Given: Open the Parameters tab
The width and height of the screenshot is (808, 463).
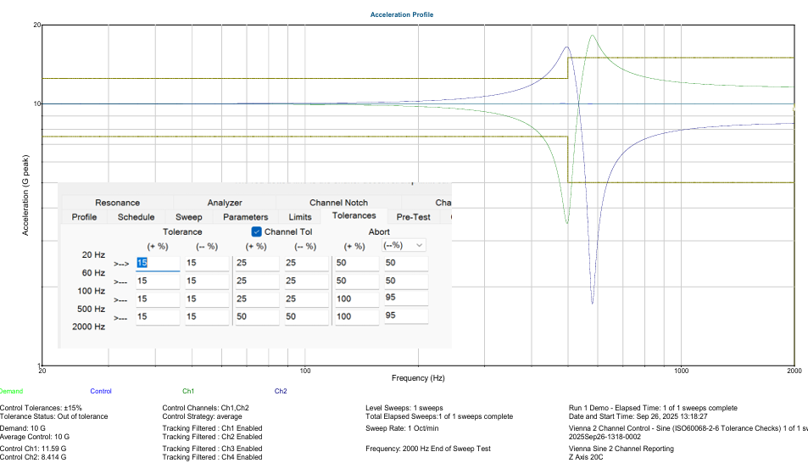Looking at the screenshot, I should pos(245,217).
